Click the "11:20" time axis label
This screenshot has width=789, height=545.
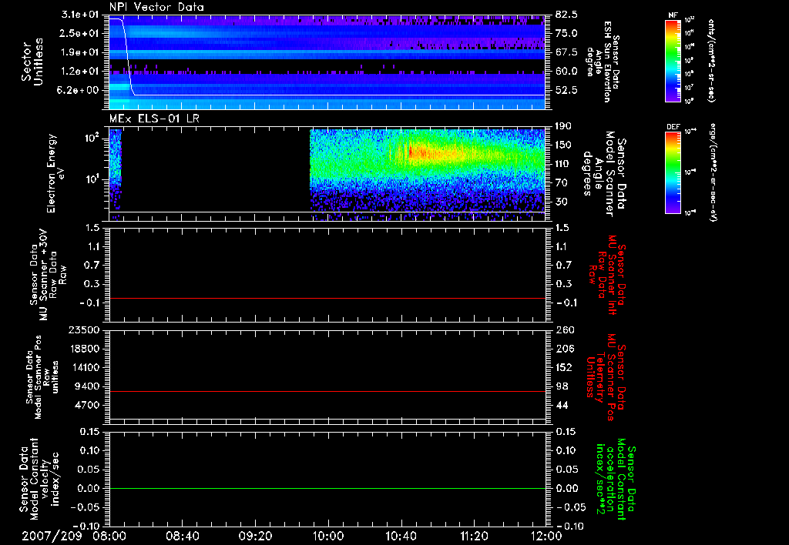pyautogui.click(x=474, y=536)
